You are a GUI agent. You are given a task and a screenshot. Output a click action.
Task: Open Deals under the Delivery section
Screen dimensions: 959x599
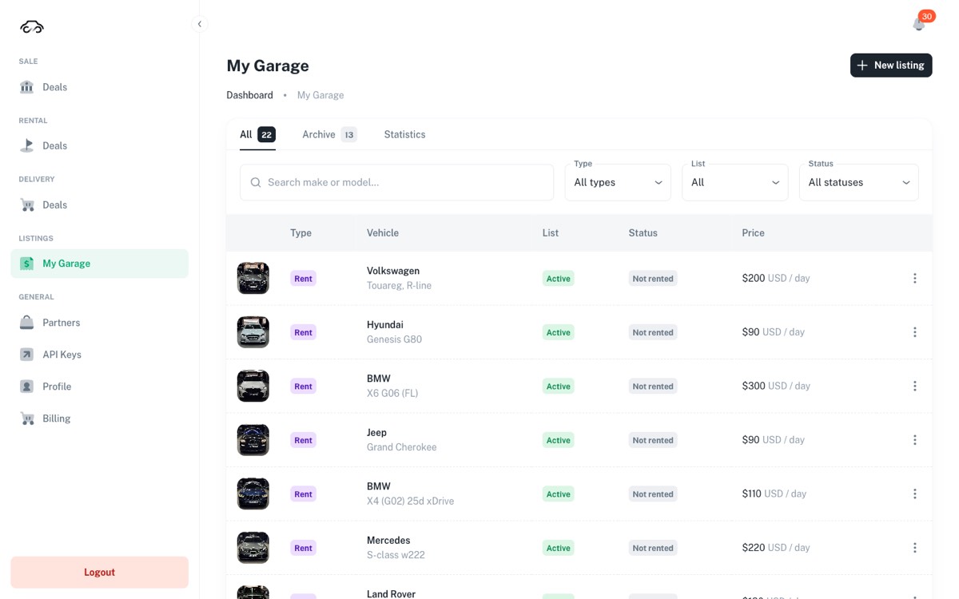pos(100,204)
